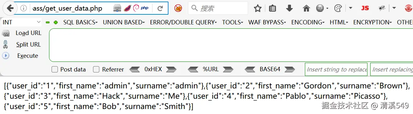
Task: Expand the ENCODING menu
Action: 308,22
